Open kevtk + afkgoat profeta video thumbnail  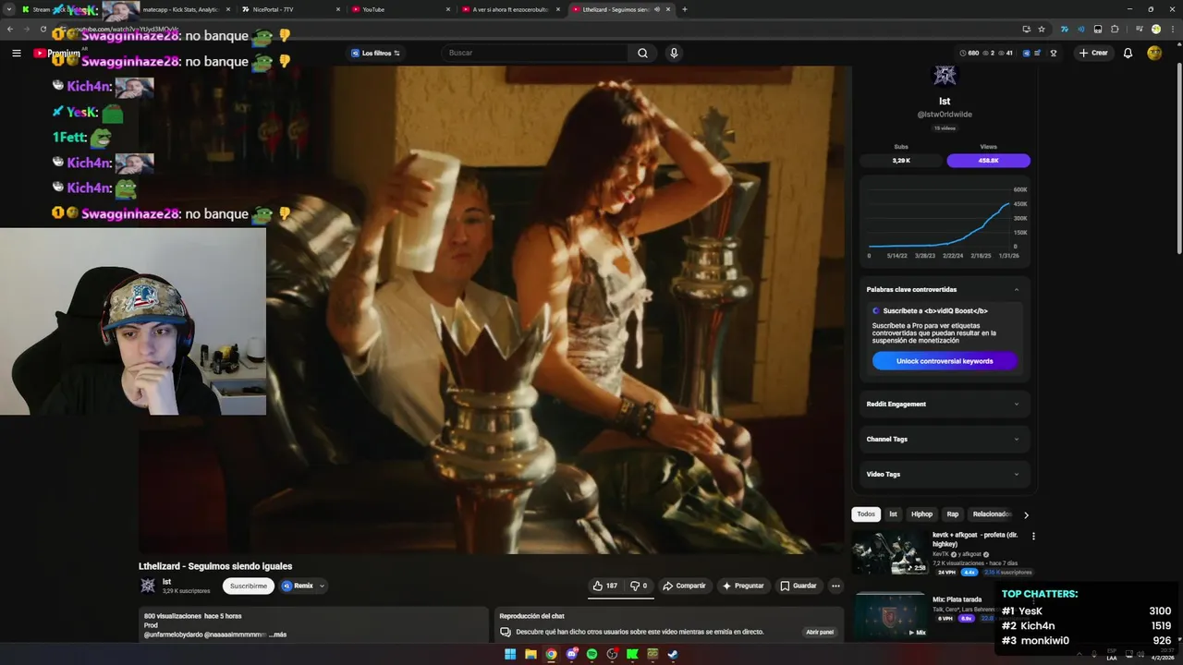point(890,552)
